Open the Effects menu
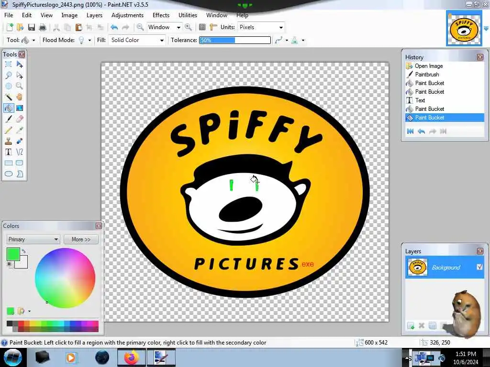Viewport: 490px width, 367px height. pos(161,15)
